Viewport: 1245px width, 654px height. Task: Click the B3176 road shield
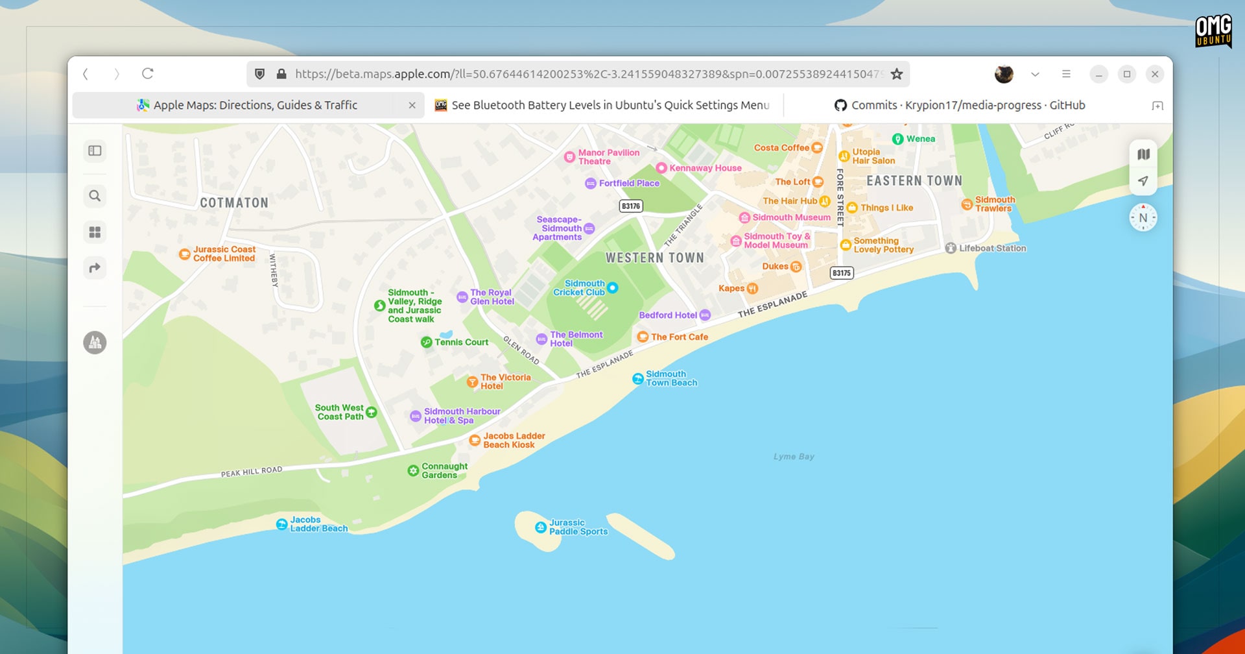tap(631, 206)
